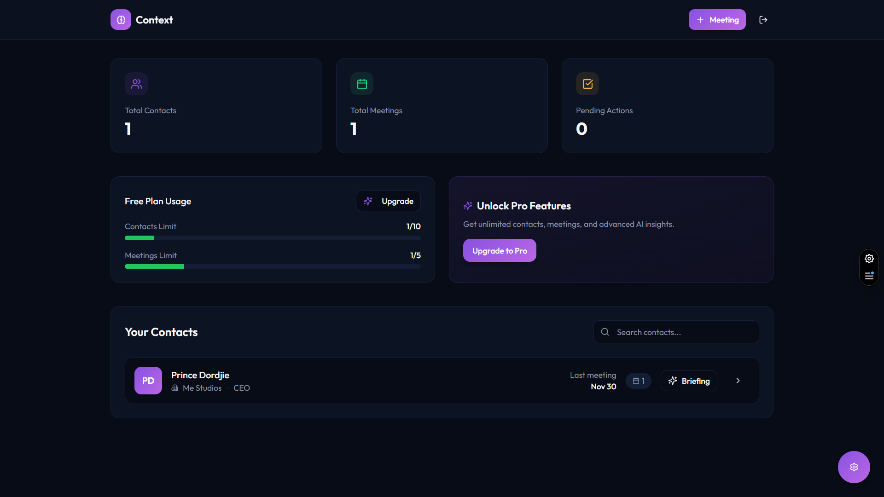The height and width of the screenshot is (497, 884).
Task: Click the logout icon in header
Action: [x=763, y=20]
